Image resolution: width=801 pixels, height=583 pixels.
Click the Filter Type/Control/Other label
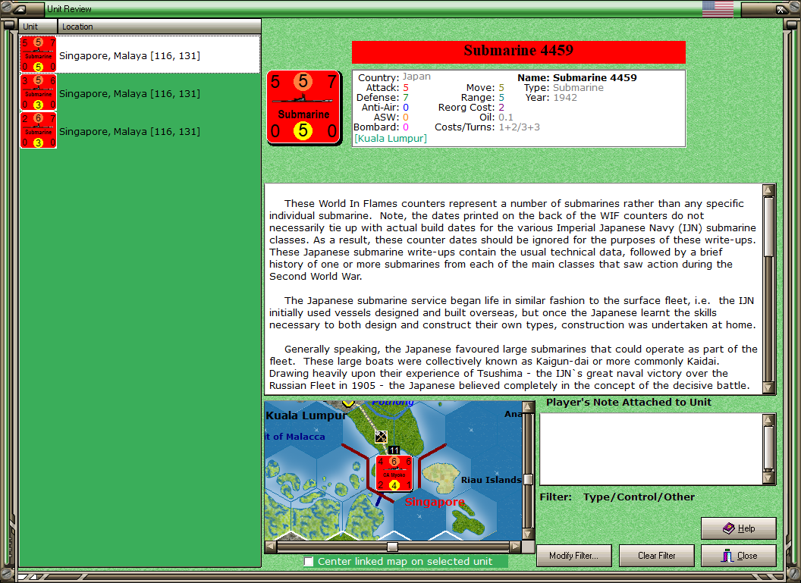617,497
